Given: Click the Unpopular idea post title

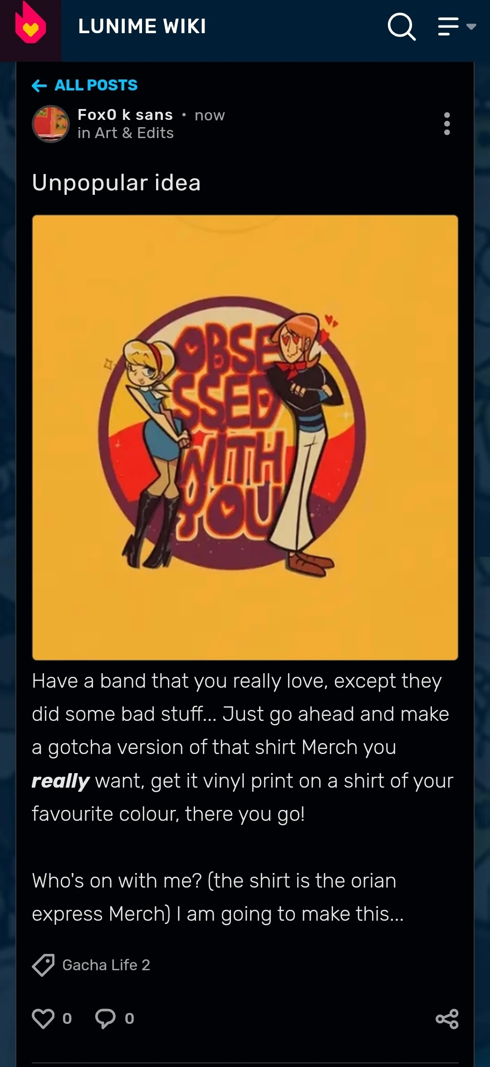Looking at the screenshot, I should [116, 183].
